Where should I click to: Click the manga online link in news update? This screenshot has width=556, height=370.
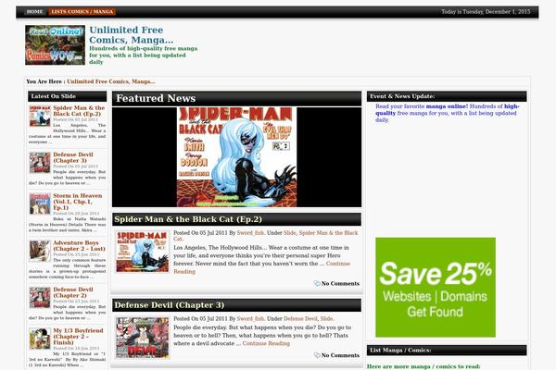(x=447, y=106)
